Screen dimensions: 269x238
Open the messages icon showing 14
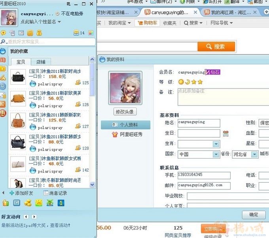pyautogui.click(x=79, y=33)
